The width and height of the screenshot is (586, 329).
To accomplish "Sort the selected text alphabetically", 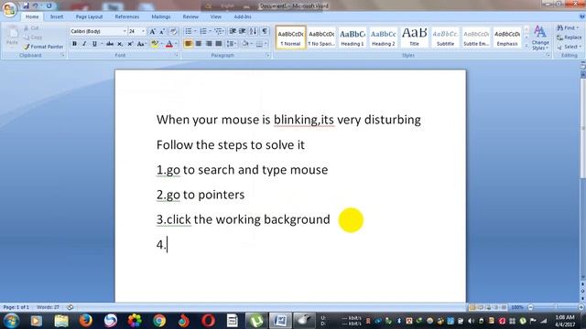I will 253,31.
